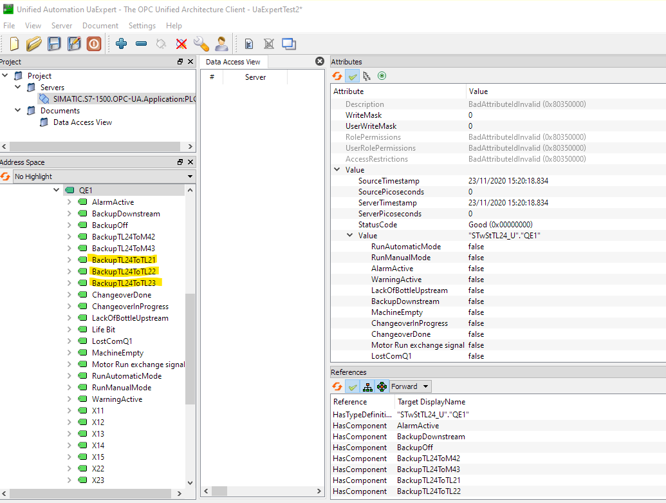The image size is (666, 503).
Task: Expand the ChangeoverDone node
Action: tap(69, 295)
